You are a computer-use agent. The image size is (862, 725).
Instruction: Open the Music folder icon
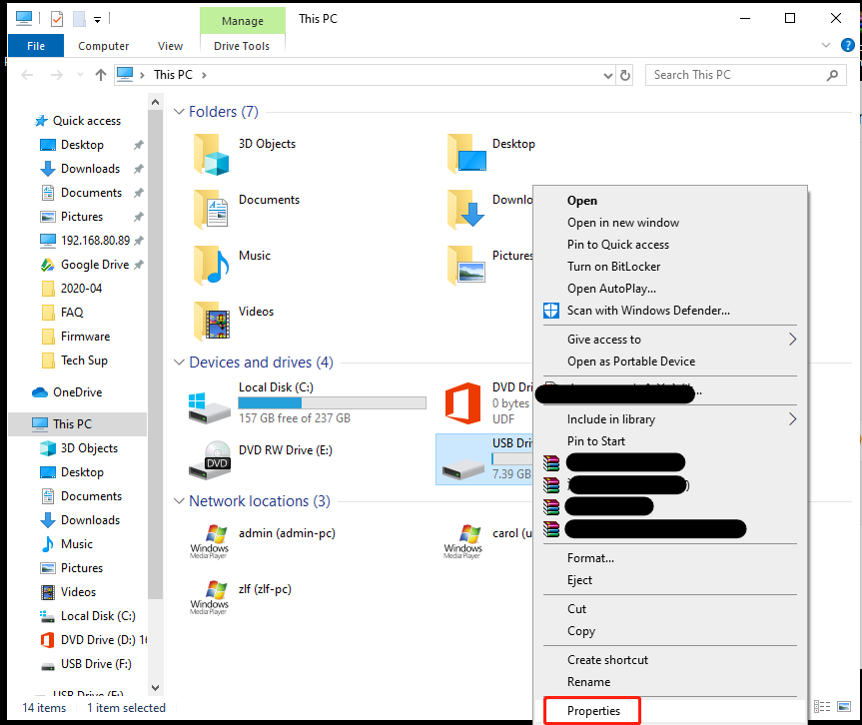(212, 266)
